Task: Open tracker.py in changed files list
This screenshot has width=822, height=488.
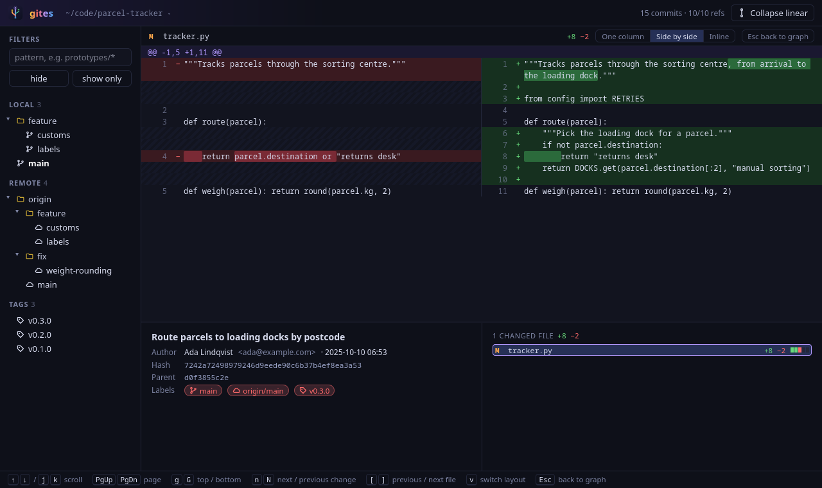Action: coord(652,350)
